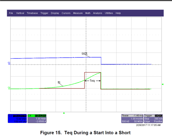Click the C4 DC badges in Trigger box
The width and height of the screenshot is (172, 139).
click(158, 116)
